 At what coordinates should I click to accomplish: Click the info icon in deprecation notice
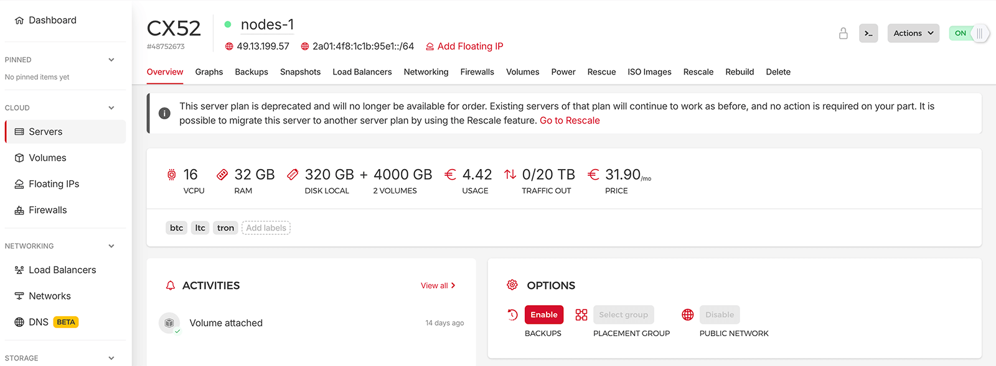(x=164, y=113)
